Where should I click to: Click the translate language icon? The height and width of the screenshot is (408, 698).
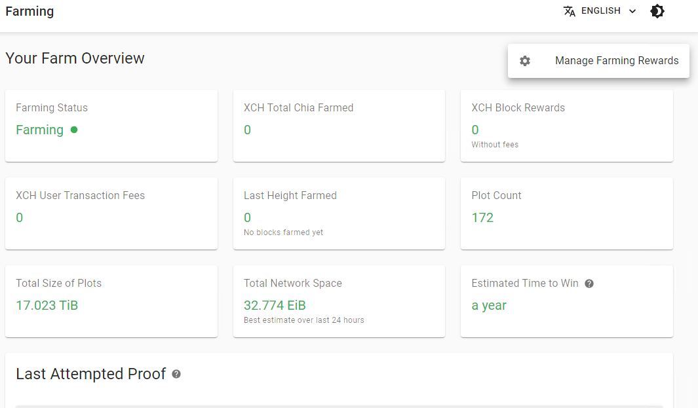[x=570, y=11]
